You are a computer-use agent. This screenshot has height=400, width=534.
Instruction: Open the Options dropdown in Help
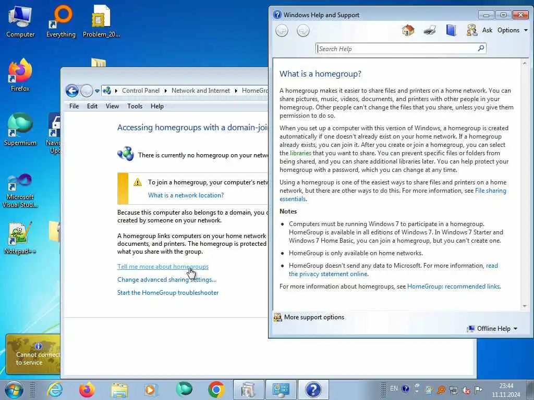[512, 30]
